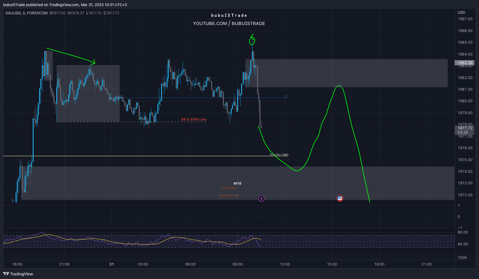Viewport: 479px width, 279px height.
Task: Click the O1977.82 open value
Action: point(58,13)
